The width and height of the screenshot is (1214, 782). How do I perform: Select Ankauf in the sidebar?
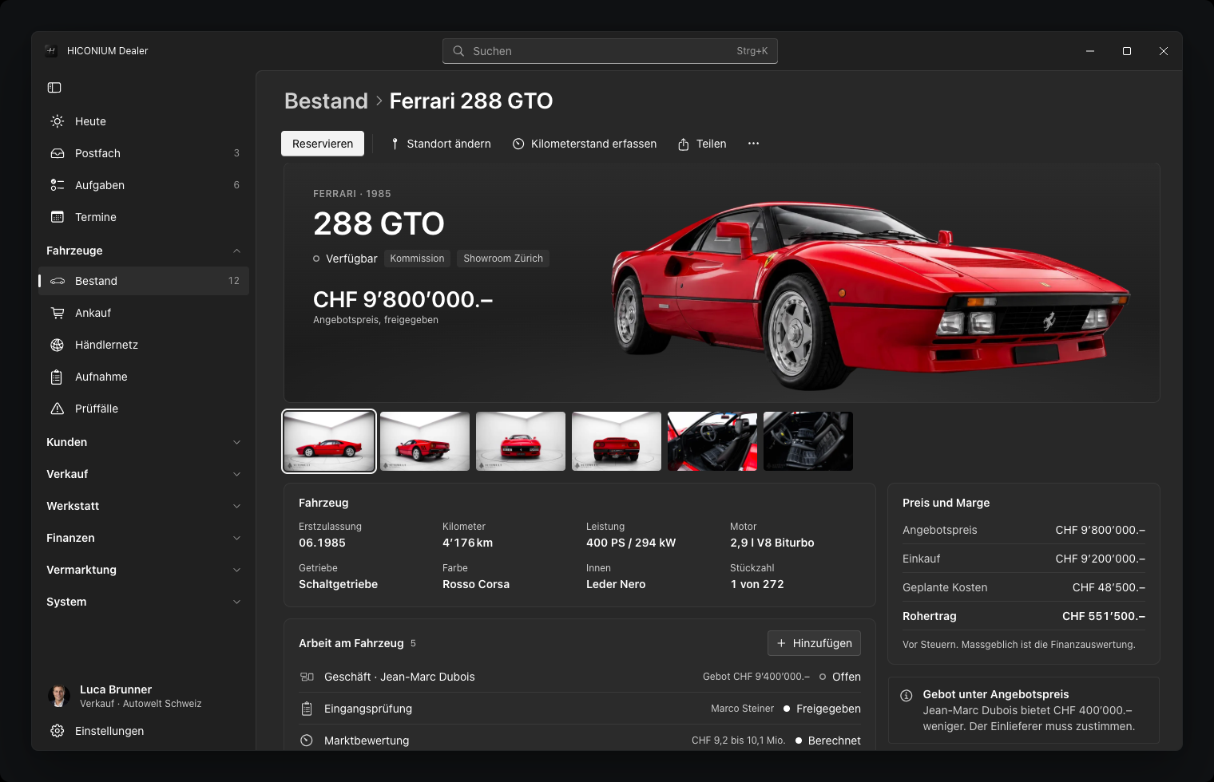(x=144, y=313)
